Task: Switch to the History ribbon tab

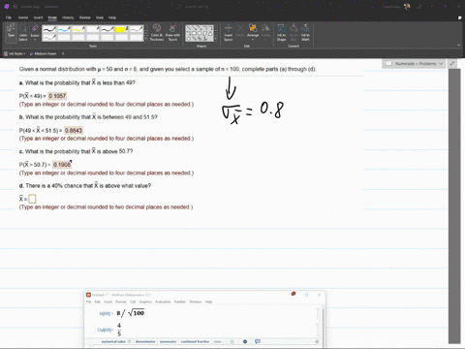Action: (x=68, y=17)
